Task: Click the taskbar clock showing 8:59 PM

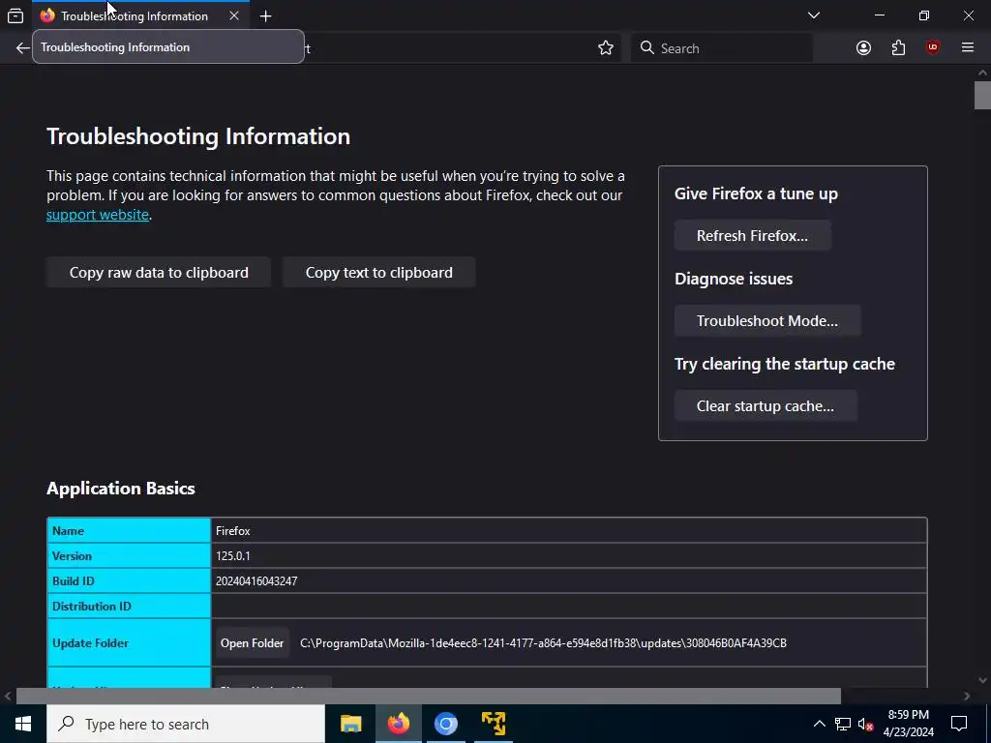Action: (908, 724)
